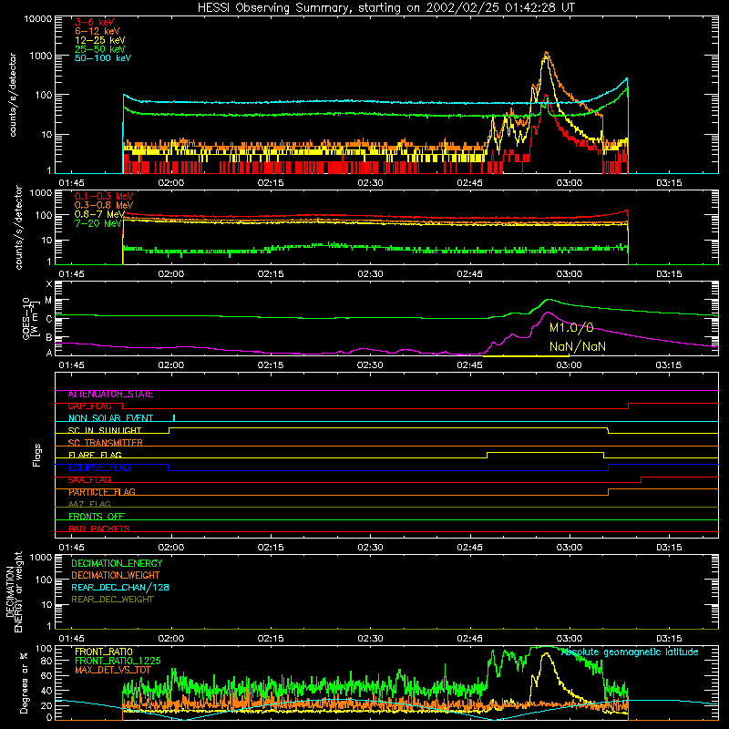Click the DECIMATION_WEIGHT legend label
729x729 pixels.
coord(116,575)
